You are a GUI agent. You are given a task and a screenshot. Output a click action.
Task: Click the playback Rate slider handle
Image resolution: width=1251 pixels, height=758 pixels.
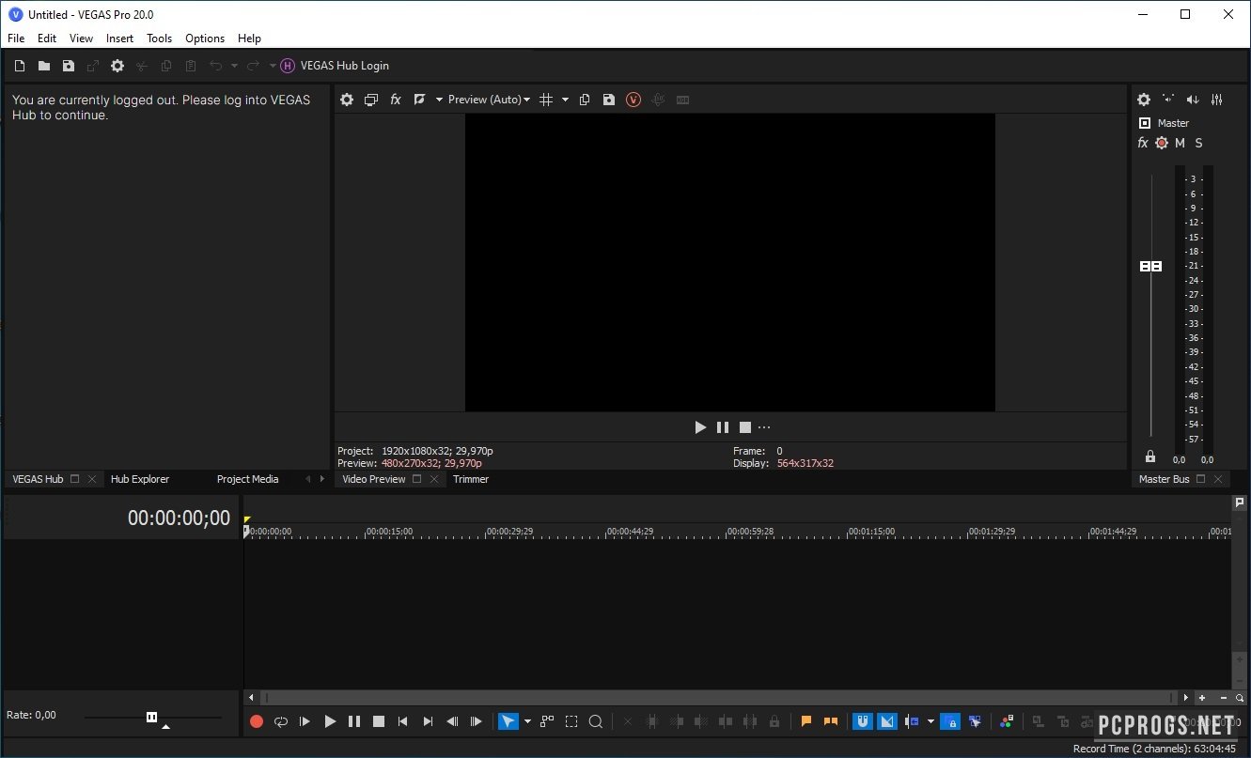[152, 717]
